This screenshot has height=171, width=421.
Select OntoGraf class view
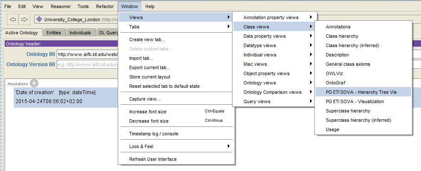335,83
